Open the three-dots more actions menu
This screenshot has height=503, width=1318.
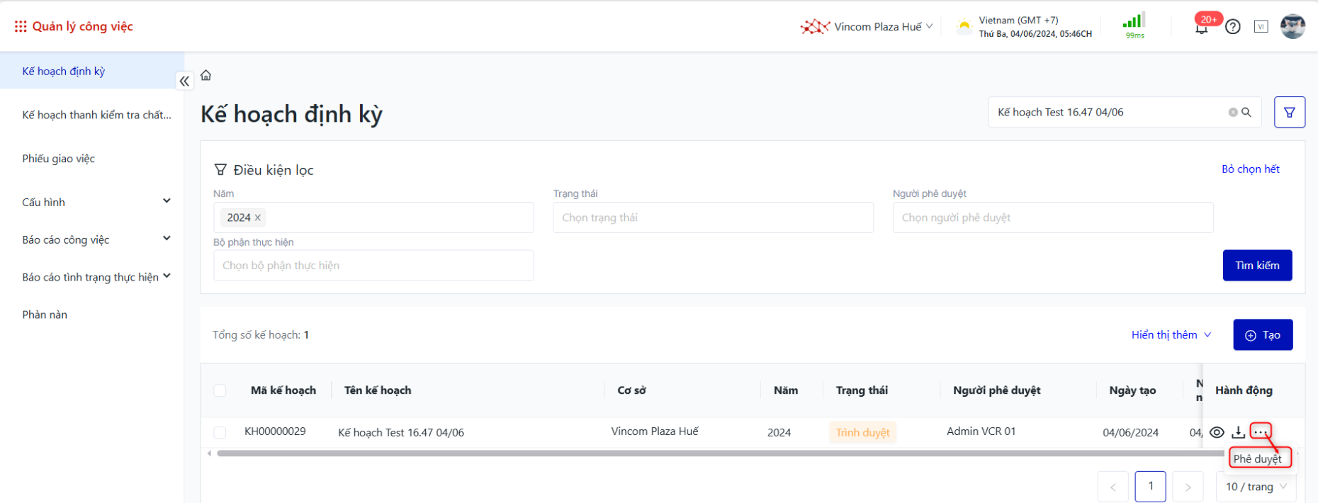1260,431
